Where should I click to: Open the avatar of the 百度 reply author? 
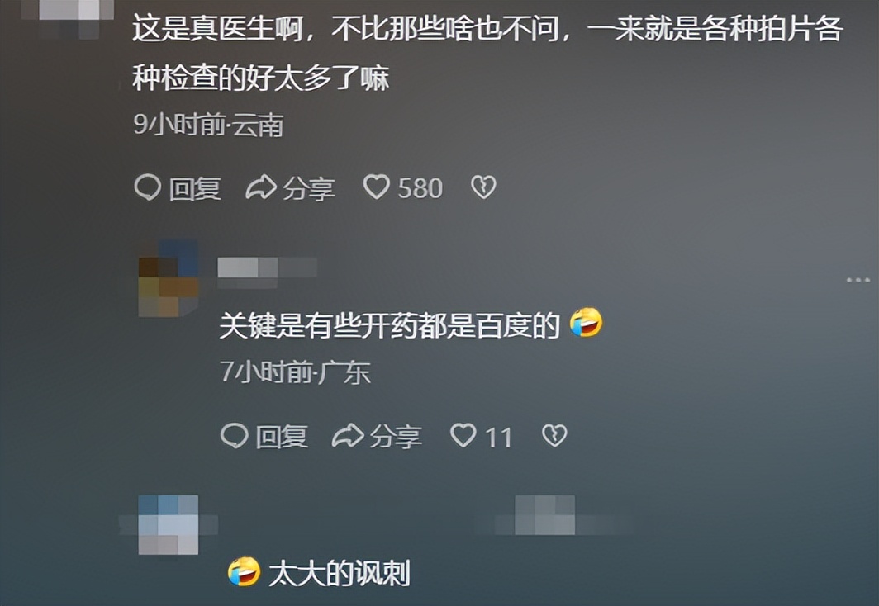169,278
